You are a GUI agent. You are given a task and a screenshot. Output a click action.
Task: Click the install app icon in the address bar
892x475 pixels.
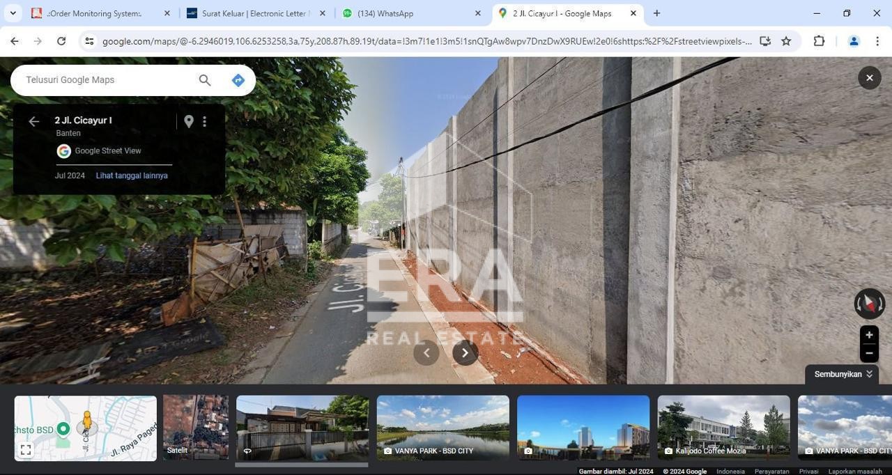(x=765, y=41)
